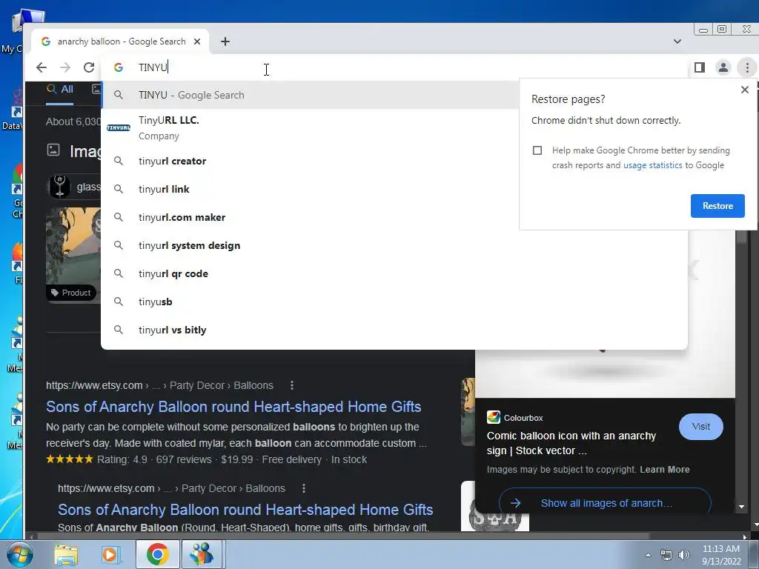Viewport: 759px width, 569px height.
Task: Select the TINYU - Google Search suggestion
Action: pos(310,95)
